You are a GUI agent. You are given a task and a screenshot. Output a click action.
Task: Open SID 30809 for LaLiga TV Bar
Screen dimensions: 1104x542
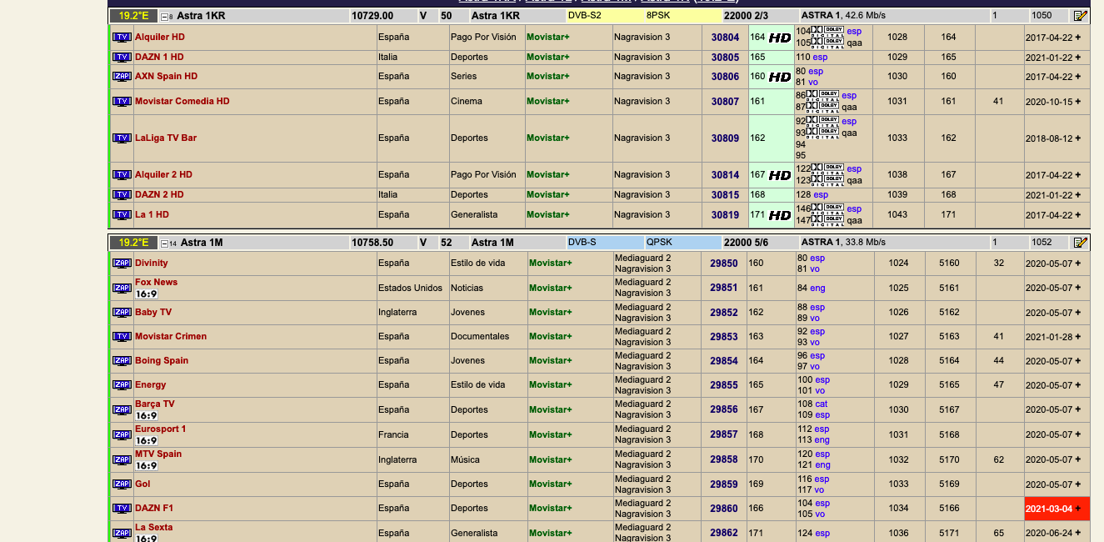click(x=724, y=138)
